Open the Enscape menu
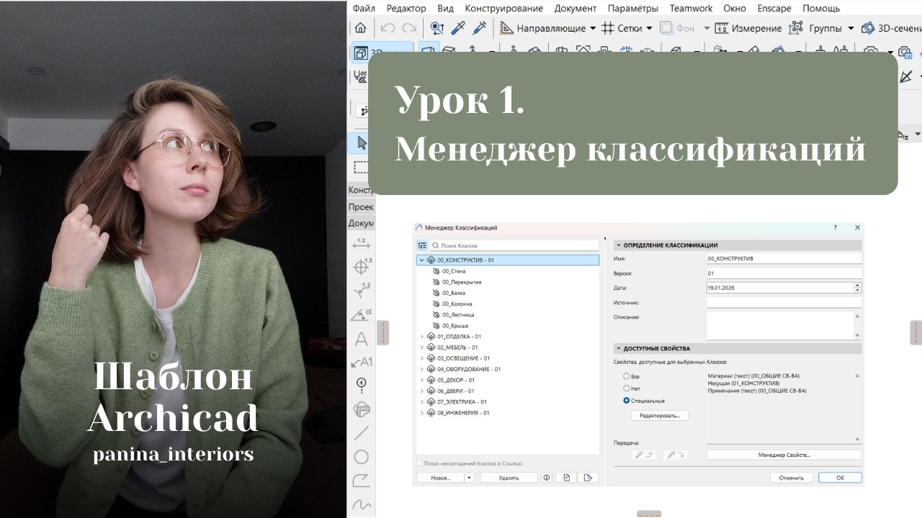 pos(774,8)
